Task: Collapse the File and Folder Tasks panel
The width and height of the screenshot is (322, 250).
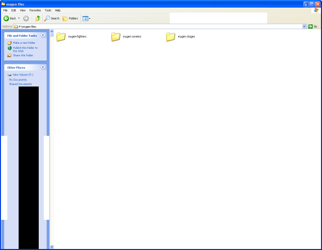Action: 43,36
